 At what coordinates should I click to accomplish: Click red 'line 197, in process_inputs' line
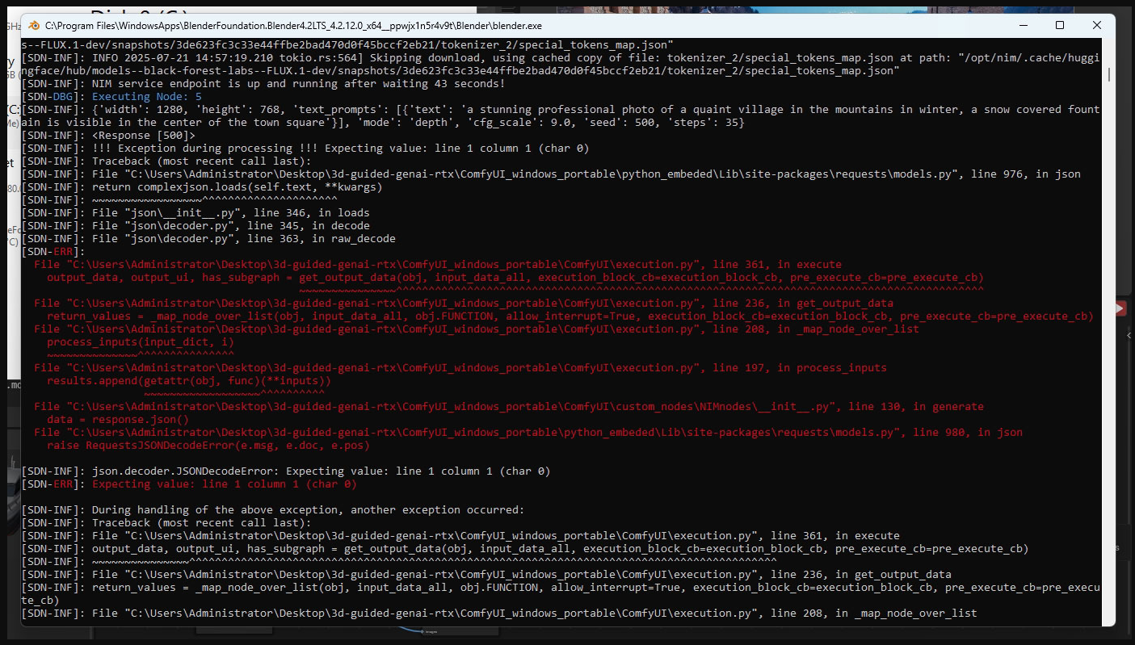[460, 368]
